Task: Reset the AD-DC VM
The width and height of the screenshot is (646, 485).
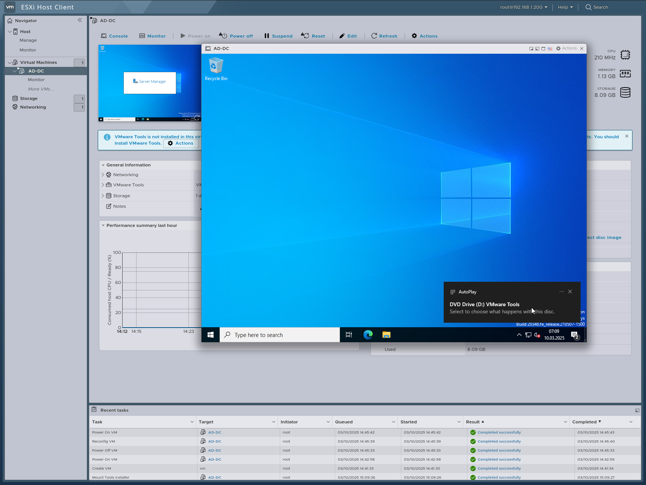Action: 313,36
